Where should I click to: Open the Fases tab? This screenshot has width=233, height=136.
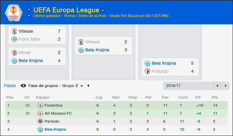pyautogui.click(x=10, y=86)
